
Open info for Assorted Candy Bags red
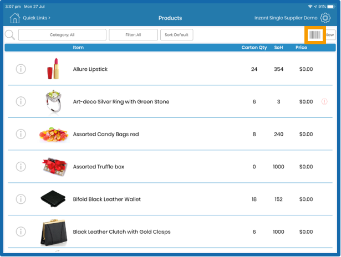click(x=21, y=134)
